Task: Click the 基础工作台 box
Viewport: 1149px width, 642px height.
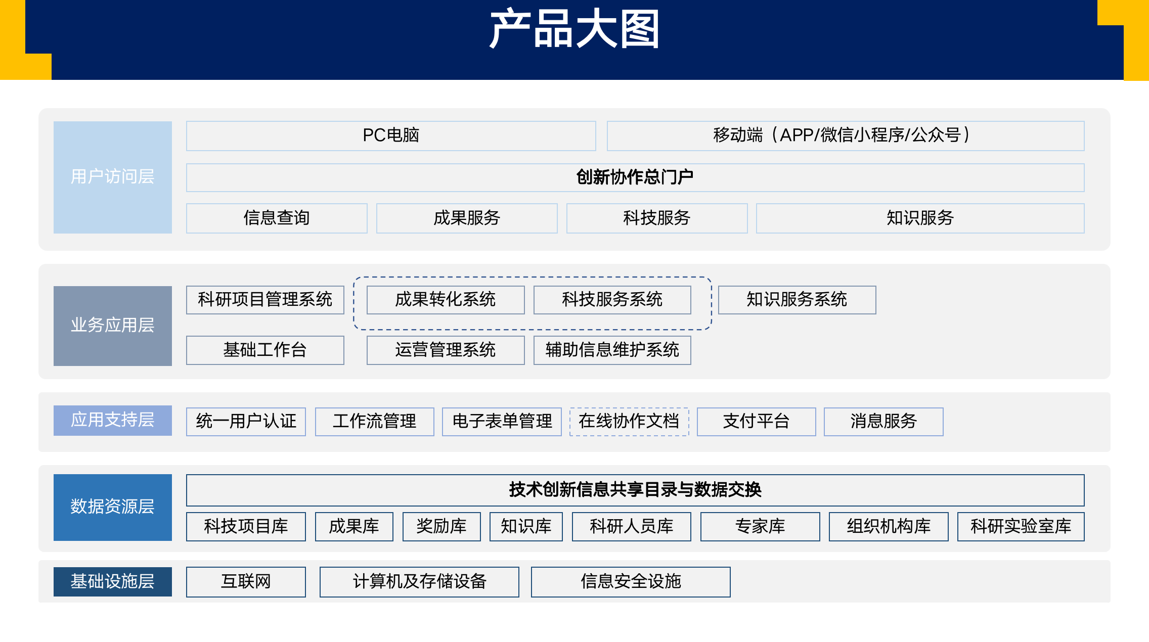Action: 265,350
